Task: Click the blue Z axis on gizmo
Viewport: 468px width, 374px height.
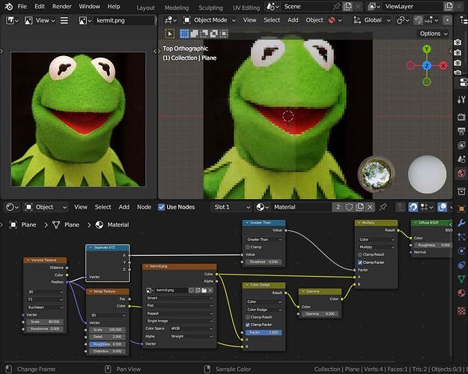Action: [x=427, y=66]
